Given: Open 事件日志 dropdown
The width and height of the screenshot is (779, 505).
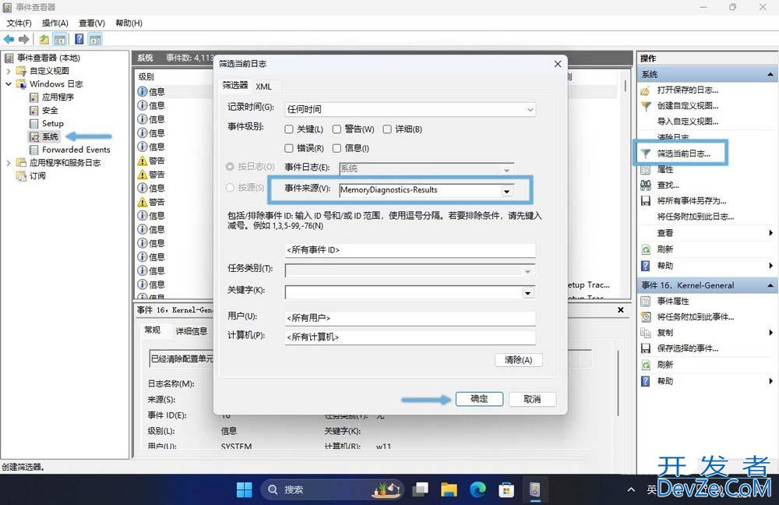Looking at the screenshot, I should point(426,169).
